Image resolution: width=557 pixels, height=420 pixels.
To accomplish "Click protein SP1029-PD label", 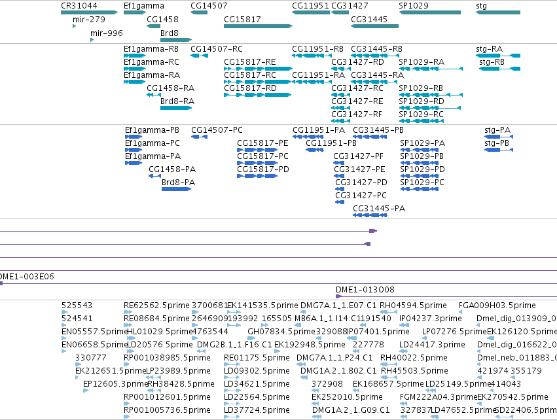I will (422, 169).
